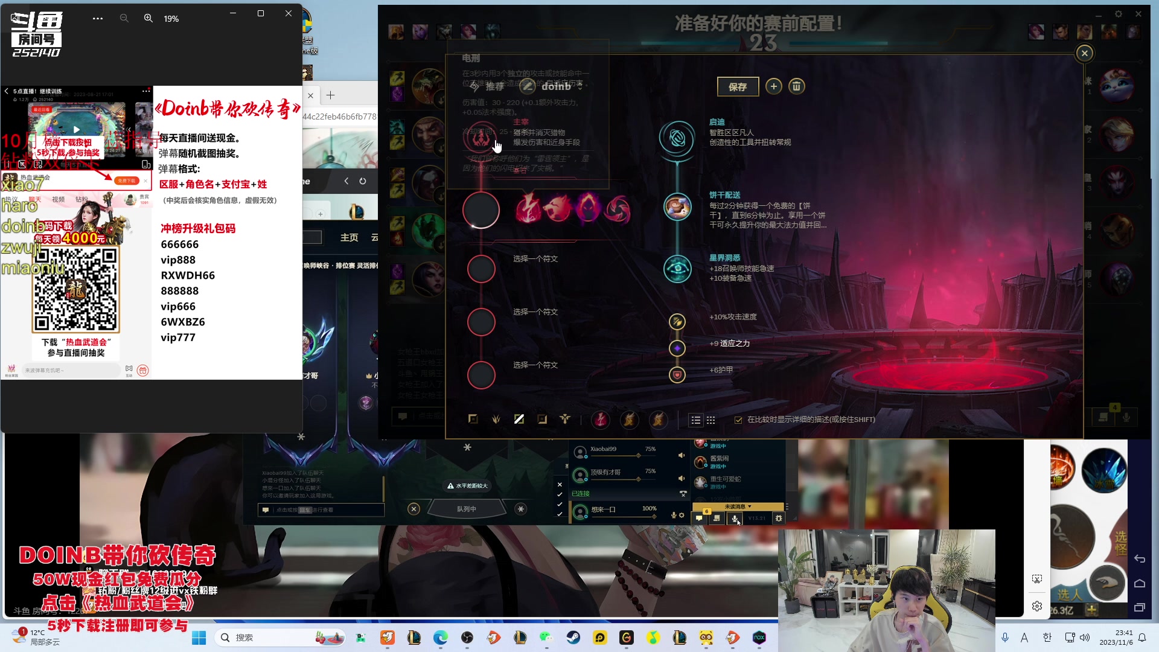Image resolution: width=1159 pixels, height=652 pixels.
Task: Save the rune page with the 保存 button
Action: pos(738,87)
